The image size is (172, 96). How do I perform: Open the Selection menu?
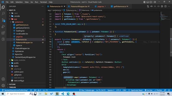click(19, 2)
